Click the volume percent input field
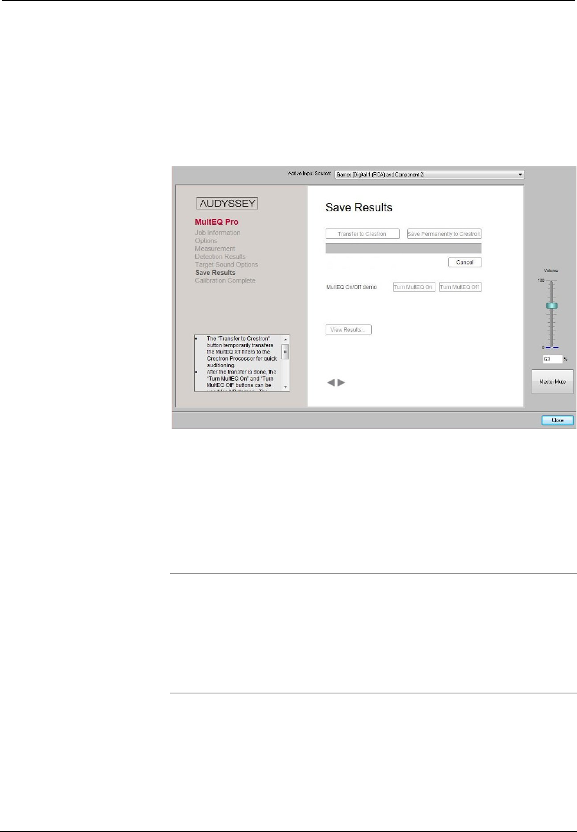Screen dimensions: 577x832 coord(552,359)
